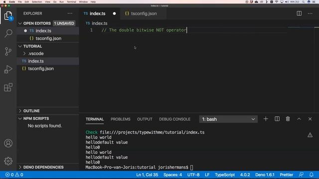Image resolution: width=319 pixels, height=179 pixels.
Task: Select the Output panel tab
Action: tap(145, 119)
